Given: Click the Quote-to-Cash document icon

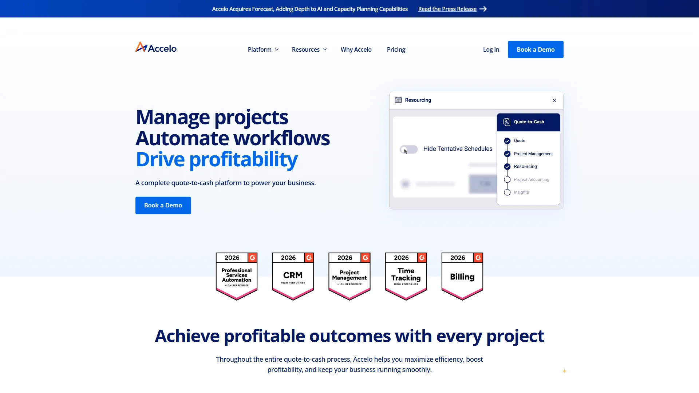Looking at the screenshot, I should coord(506,122).
